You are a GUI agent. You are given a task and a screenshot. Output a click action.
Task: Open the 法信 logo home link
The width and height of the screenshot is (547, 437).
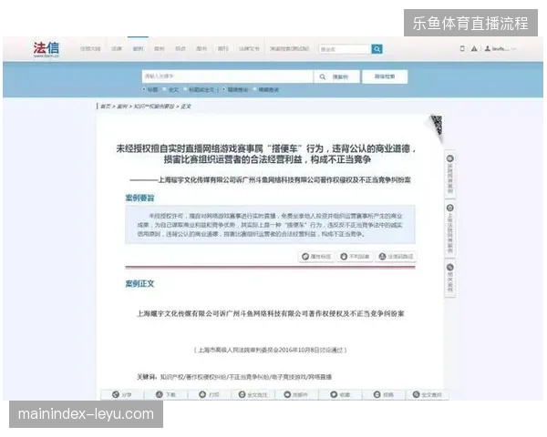point(46,49)
